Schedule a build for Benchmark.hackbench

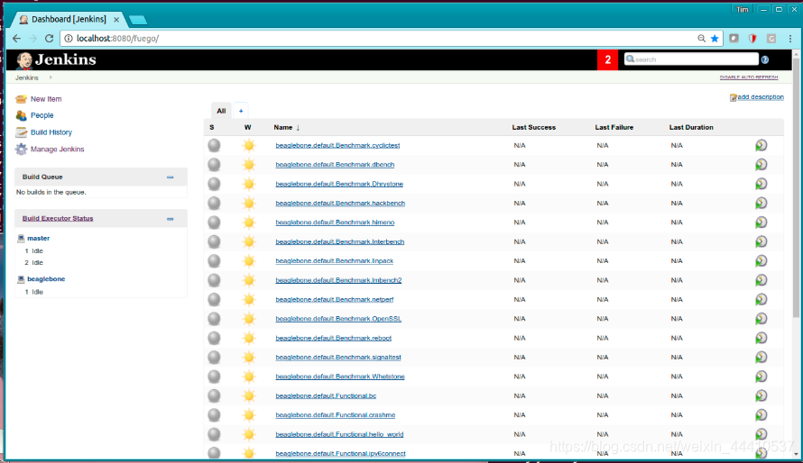[x=761, y=203]
